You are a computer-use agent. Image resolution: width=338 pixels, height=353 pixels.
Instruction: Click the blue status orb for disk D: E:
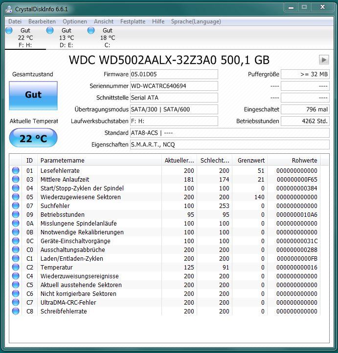coord(50,30)
